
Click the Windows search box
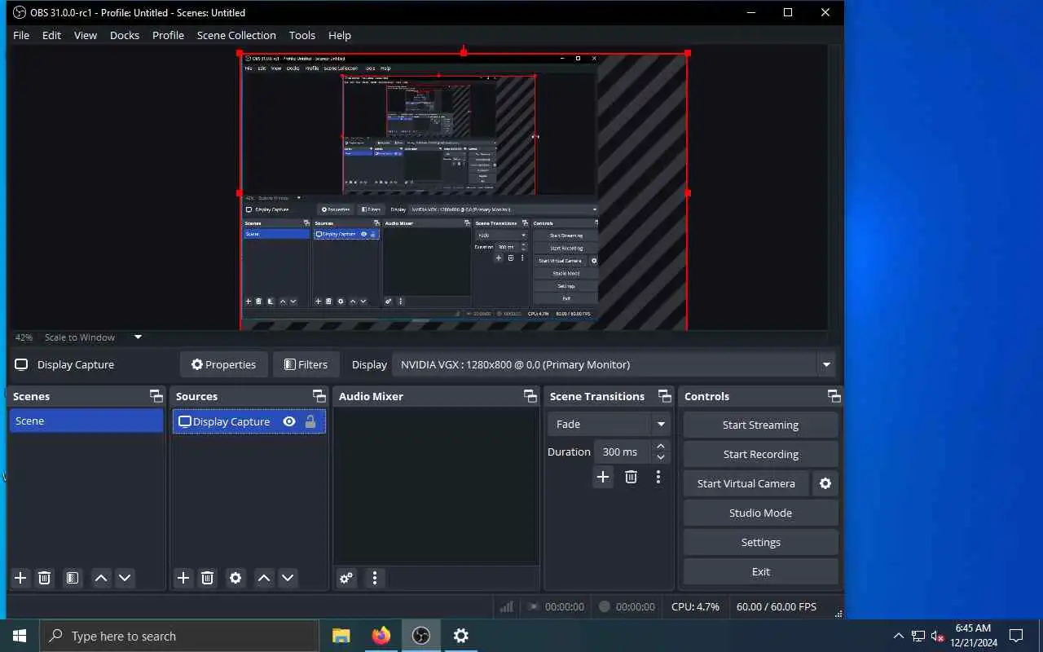point(179,636)
